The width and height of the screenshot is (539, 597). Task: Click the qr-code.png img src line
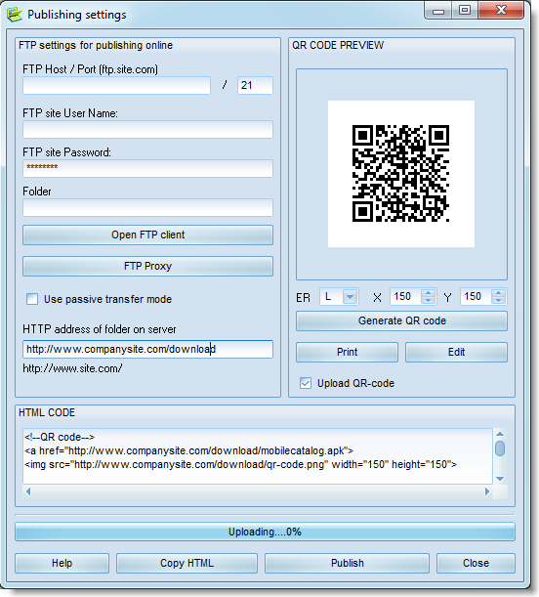click(x=241, y=464)
